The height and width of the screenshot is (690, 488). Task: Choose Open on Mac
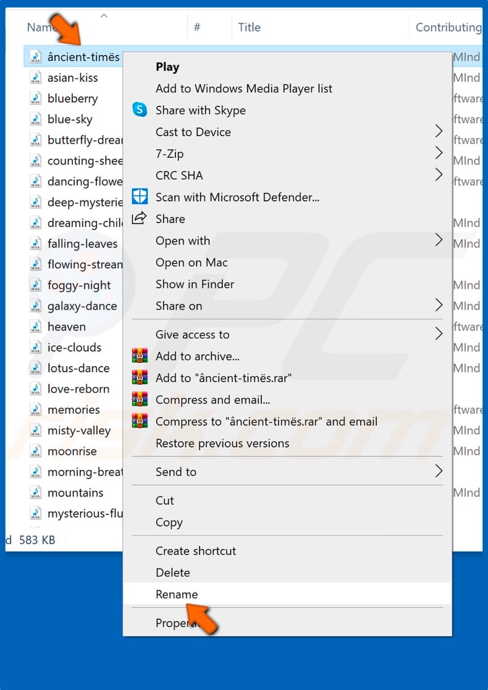[287, 262]
